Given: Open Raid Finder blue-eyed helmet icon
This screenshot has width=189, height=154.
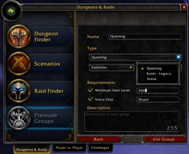Looking at the screenshot, I should tap(19, 91).
